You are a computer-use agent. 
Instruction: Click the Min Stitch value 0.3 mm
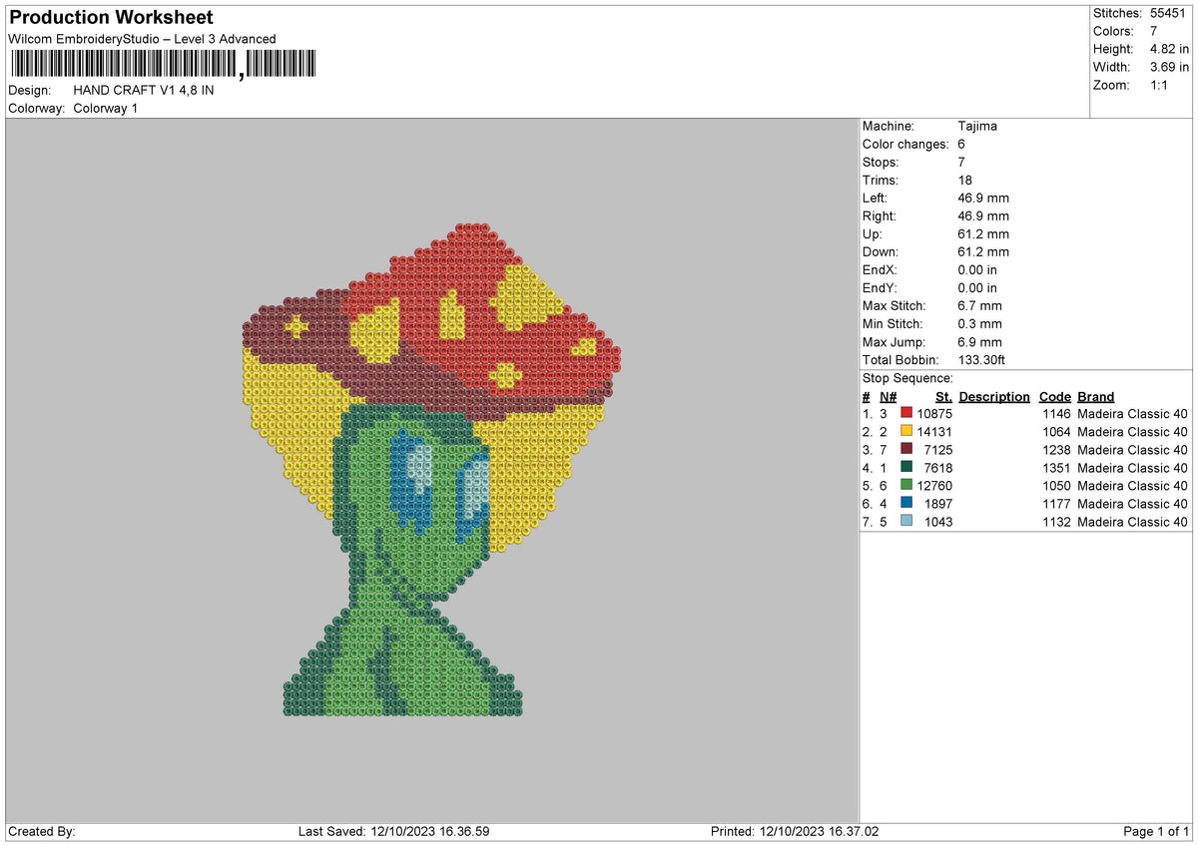point(979,323)
